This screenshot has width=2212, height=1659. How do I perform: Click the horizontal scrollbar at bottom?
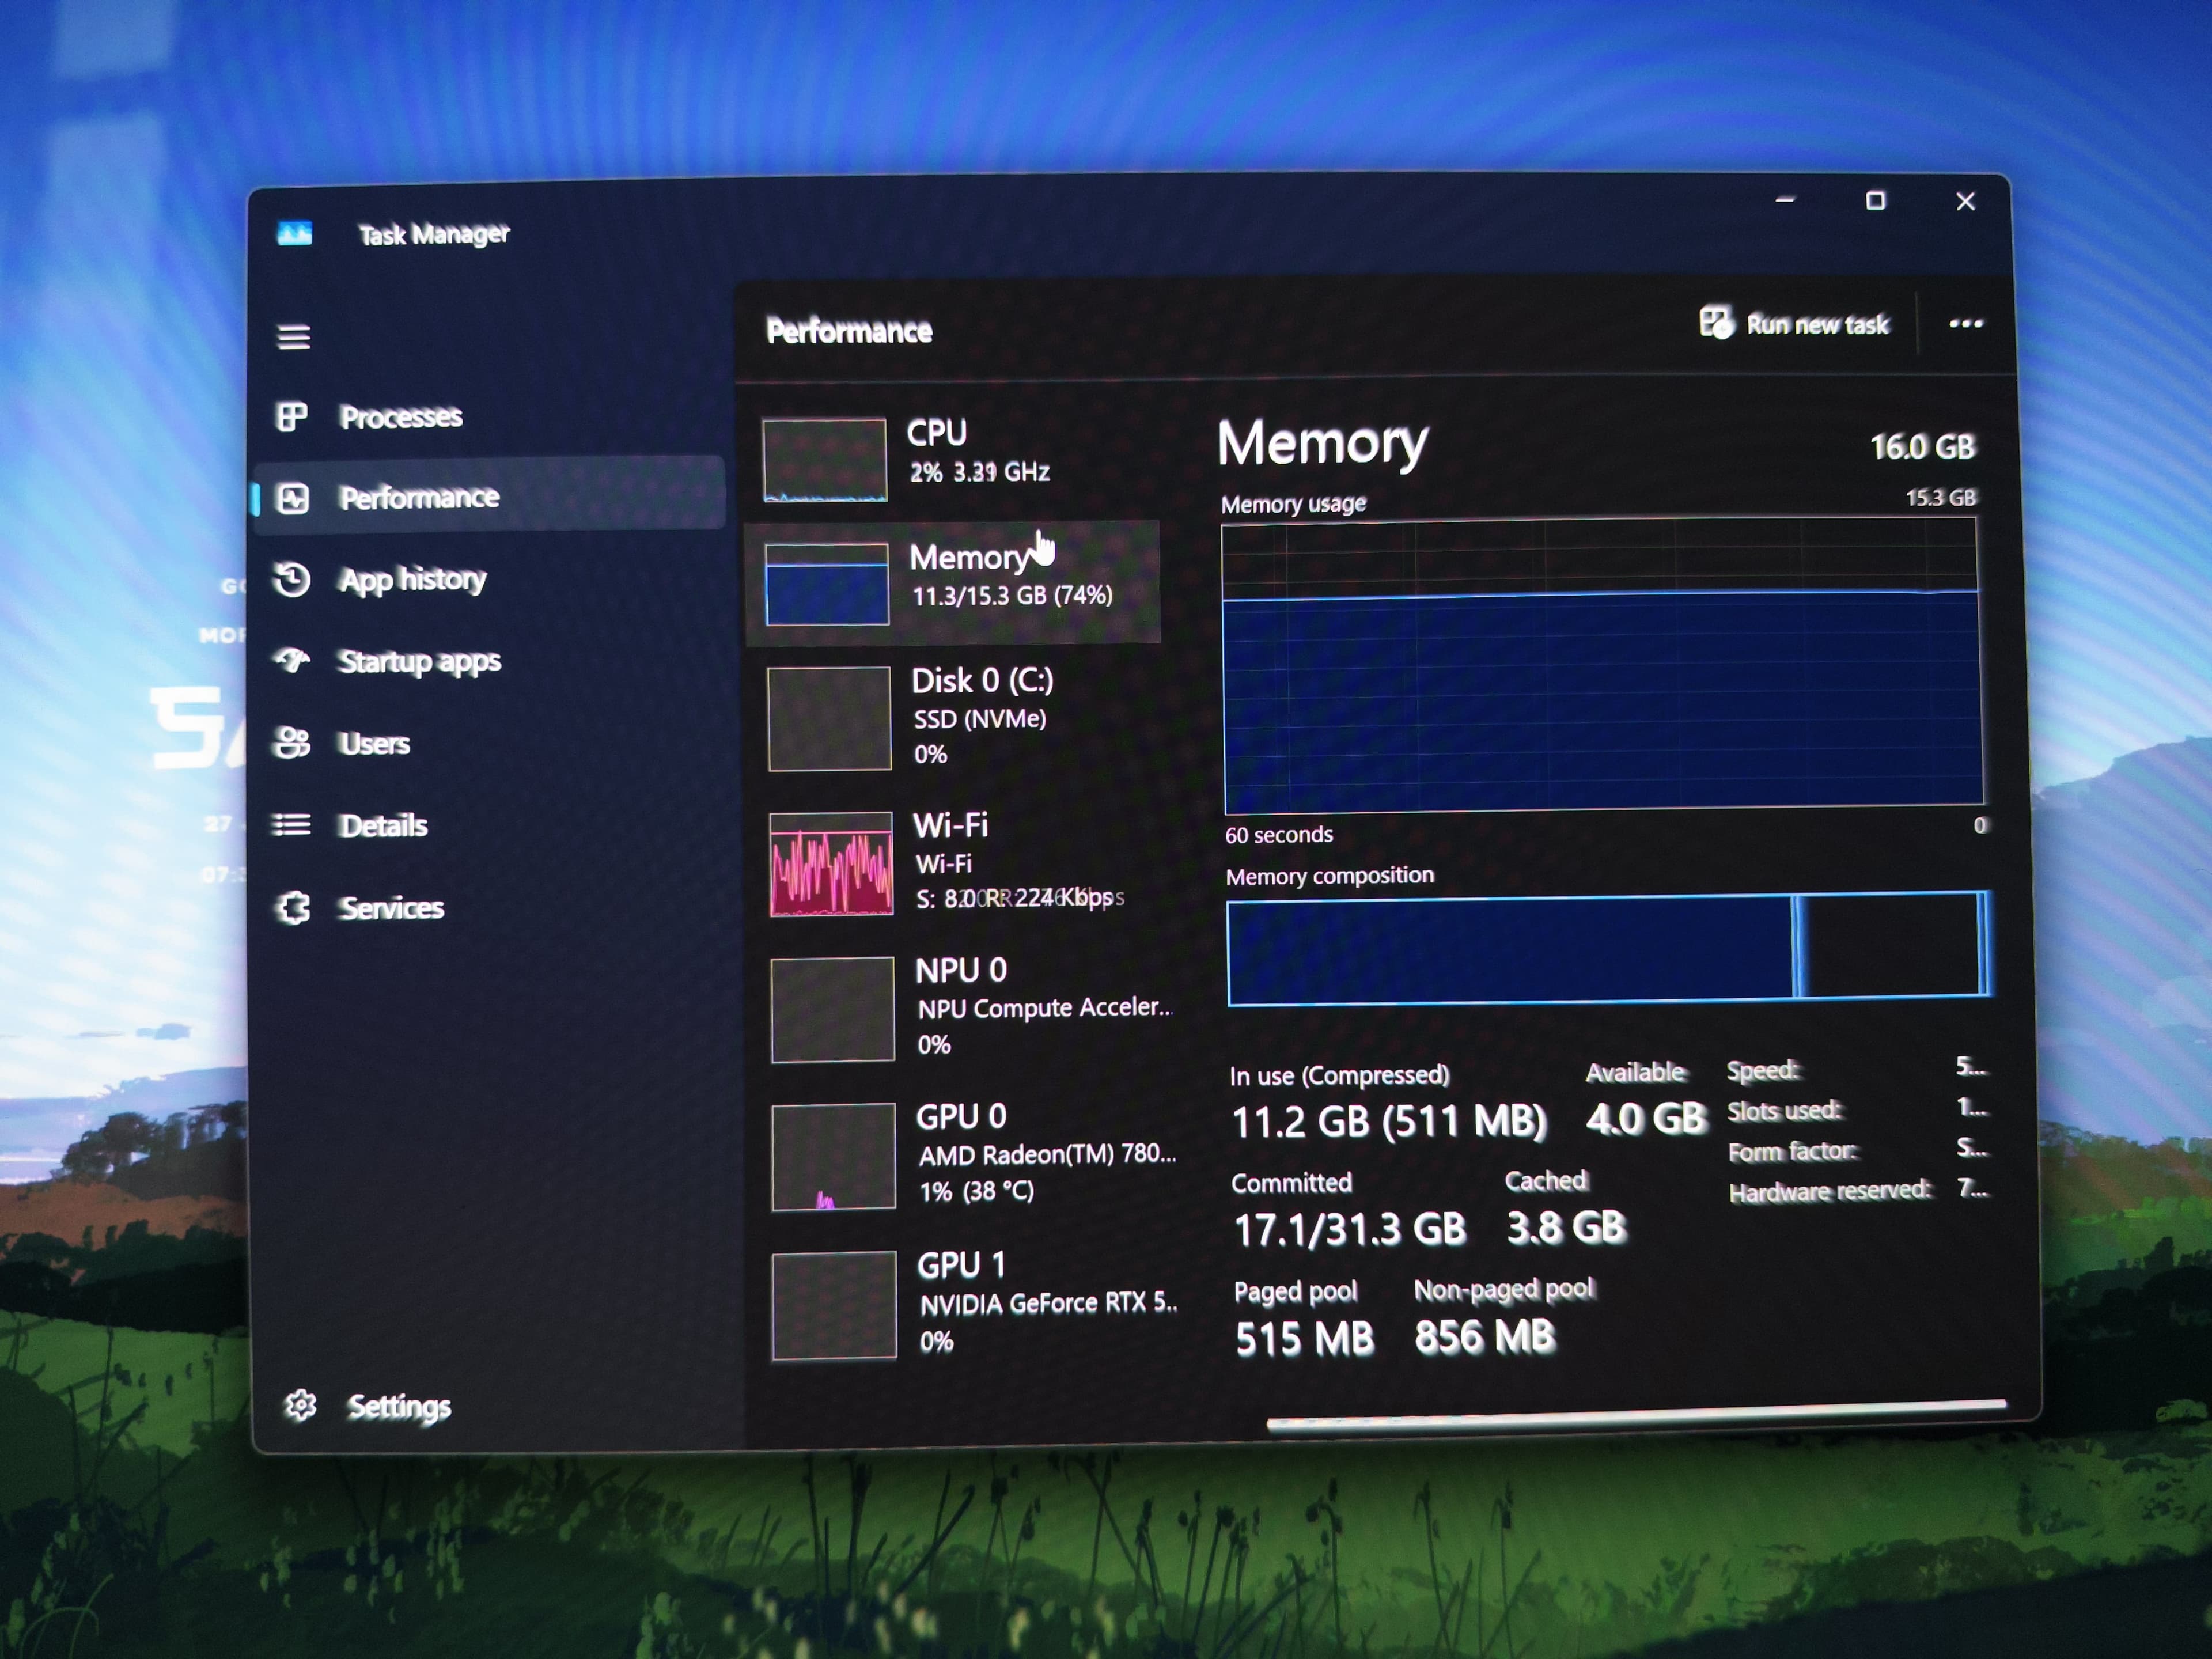[x=1636, y=1415]
